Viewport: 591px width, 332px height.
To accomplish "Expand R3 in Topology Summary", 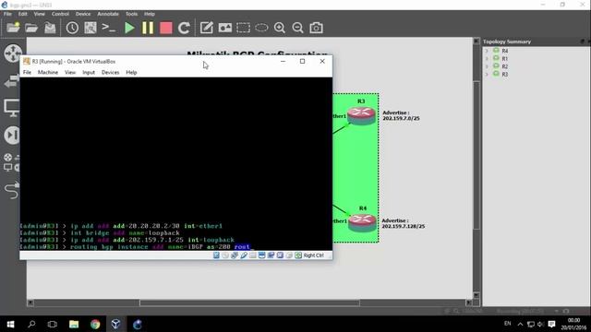I will click(487, 74).
